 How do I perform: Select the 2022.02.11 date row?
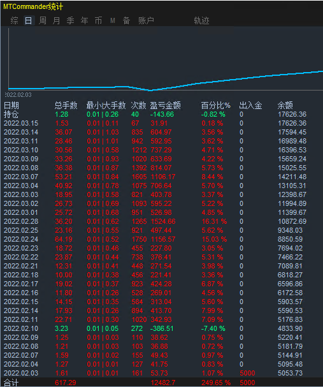21,319
